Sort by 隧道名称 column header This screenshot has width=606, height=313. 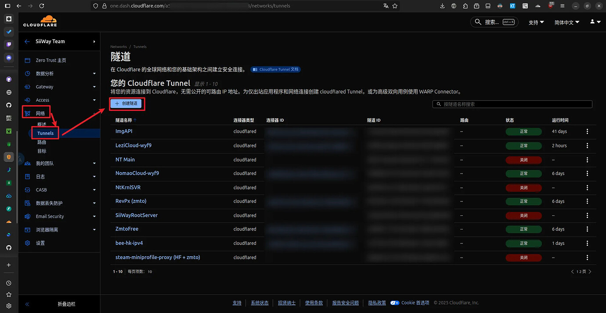point(126,120)
